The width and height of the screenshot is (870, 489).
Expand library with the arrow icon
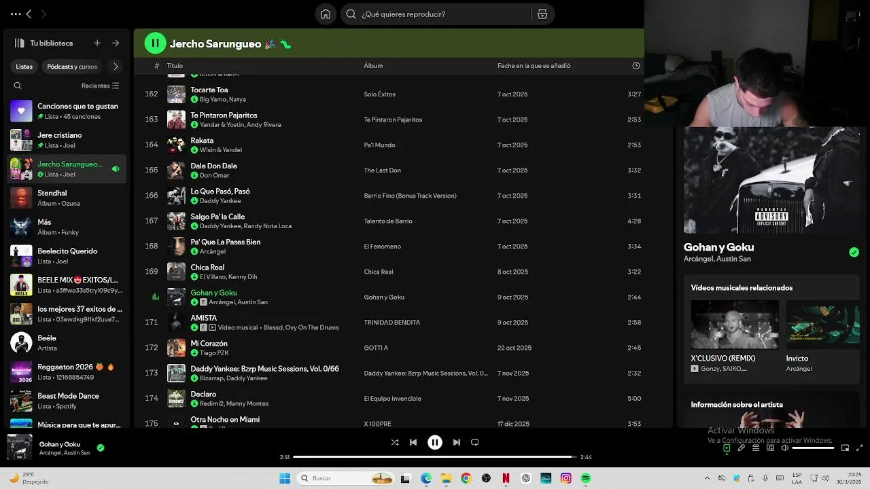pyautogui.click(x=116, y=43)
